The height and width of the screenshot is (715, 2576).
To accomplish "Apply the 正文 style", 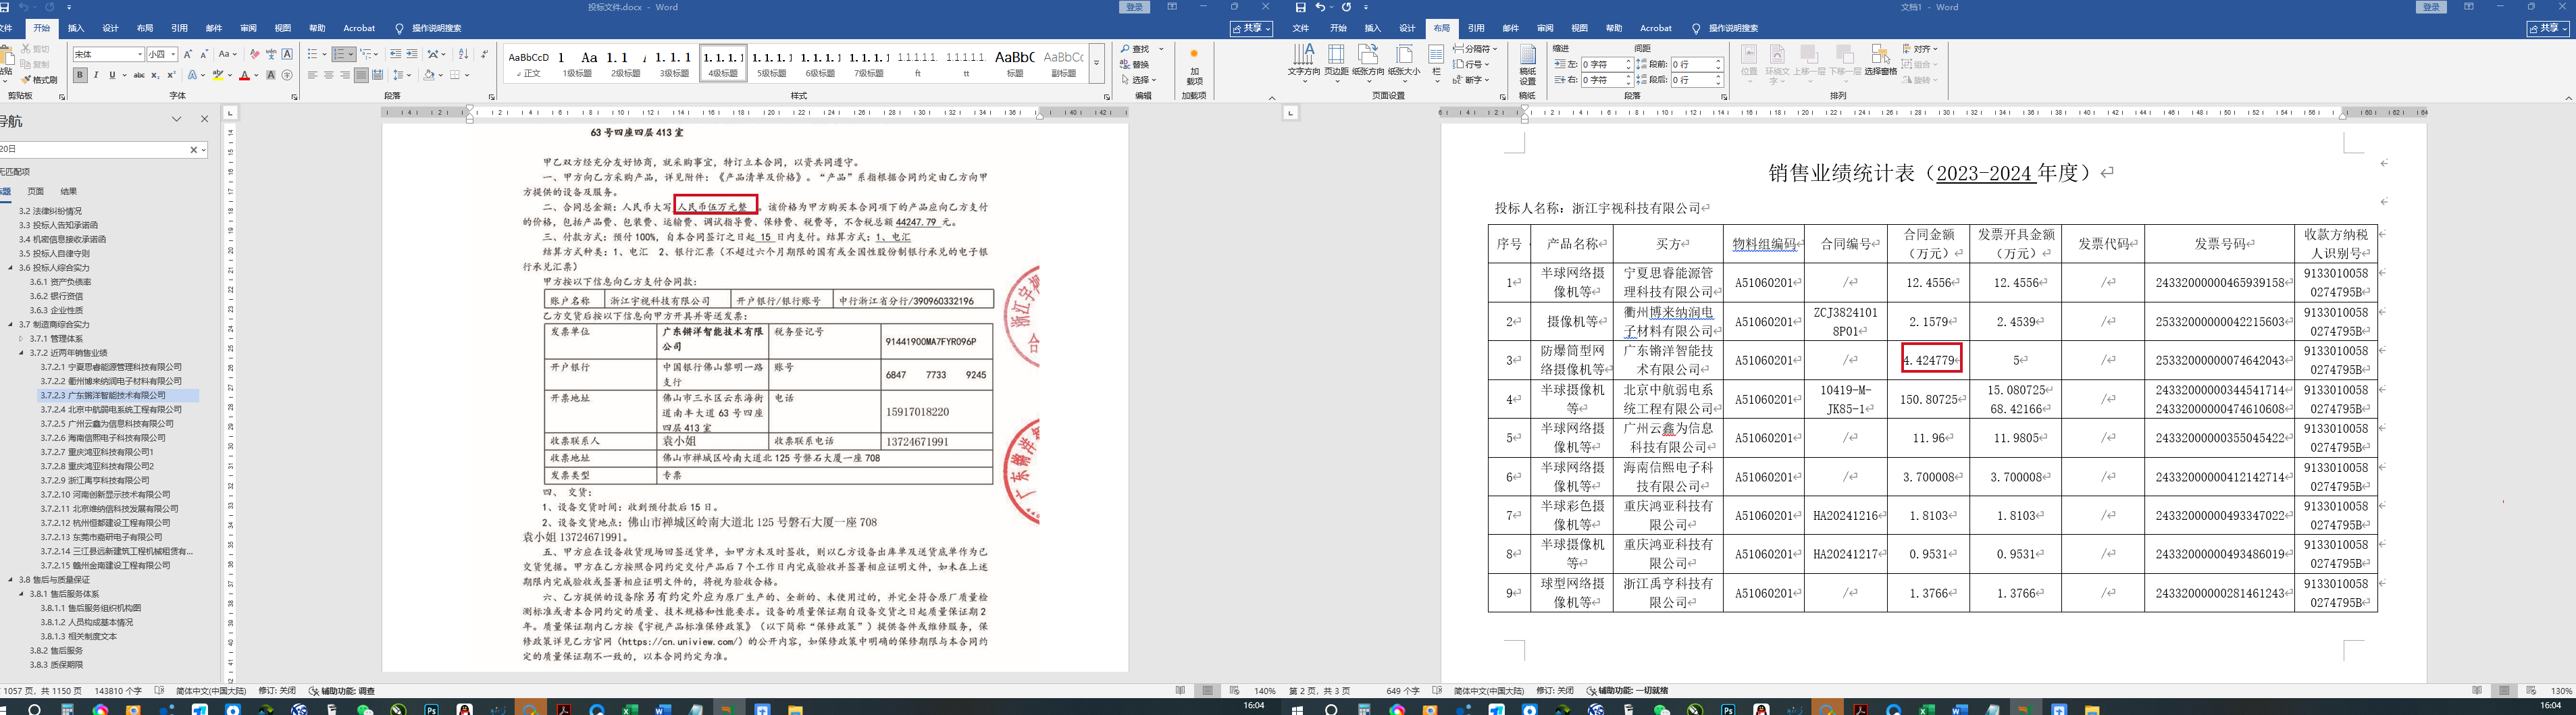I will (x=528, y=63).
